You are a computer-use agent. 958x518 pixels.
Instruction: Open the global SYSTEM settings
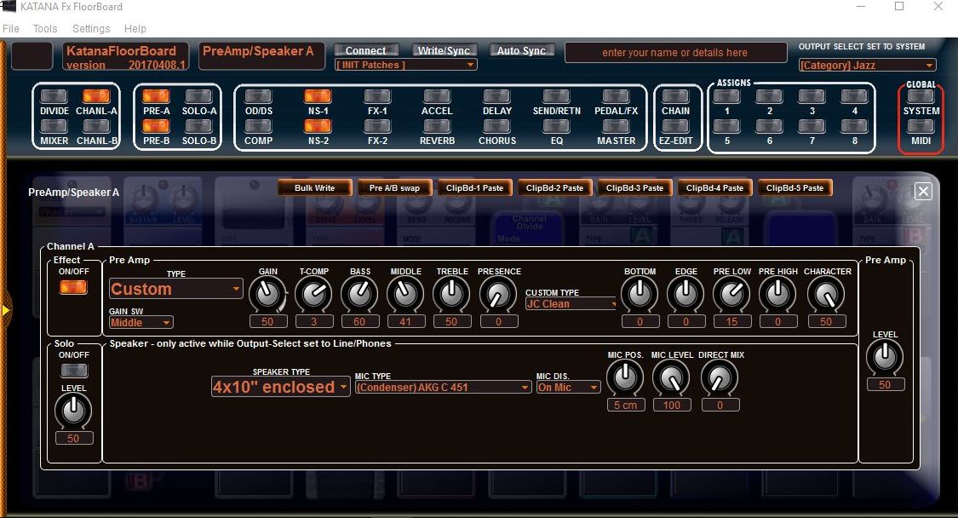pos(921,96)
